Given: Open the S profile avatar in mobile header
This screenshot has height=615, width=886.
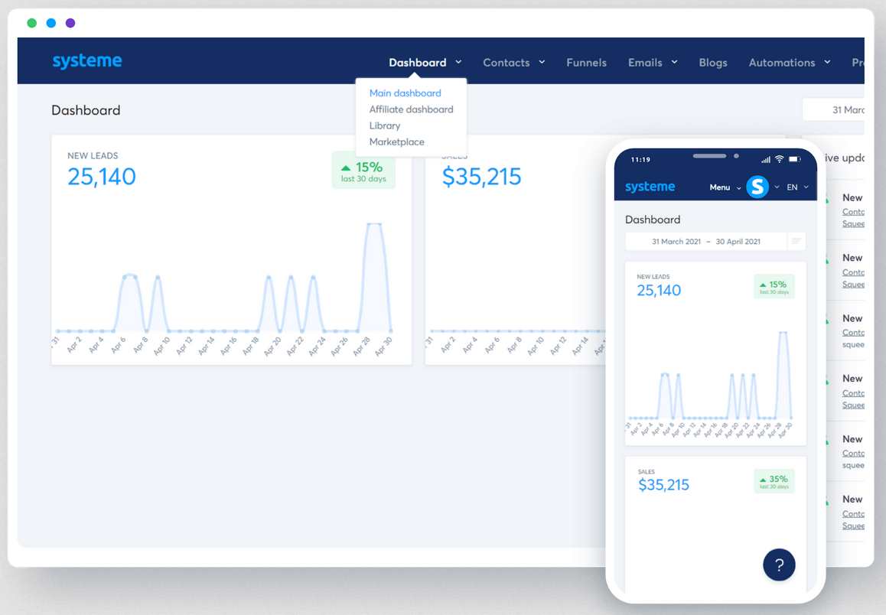Looking at the screenshot, I should coord(757,187).
